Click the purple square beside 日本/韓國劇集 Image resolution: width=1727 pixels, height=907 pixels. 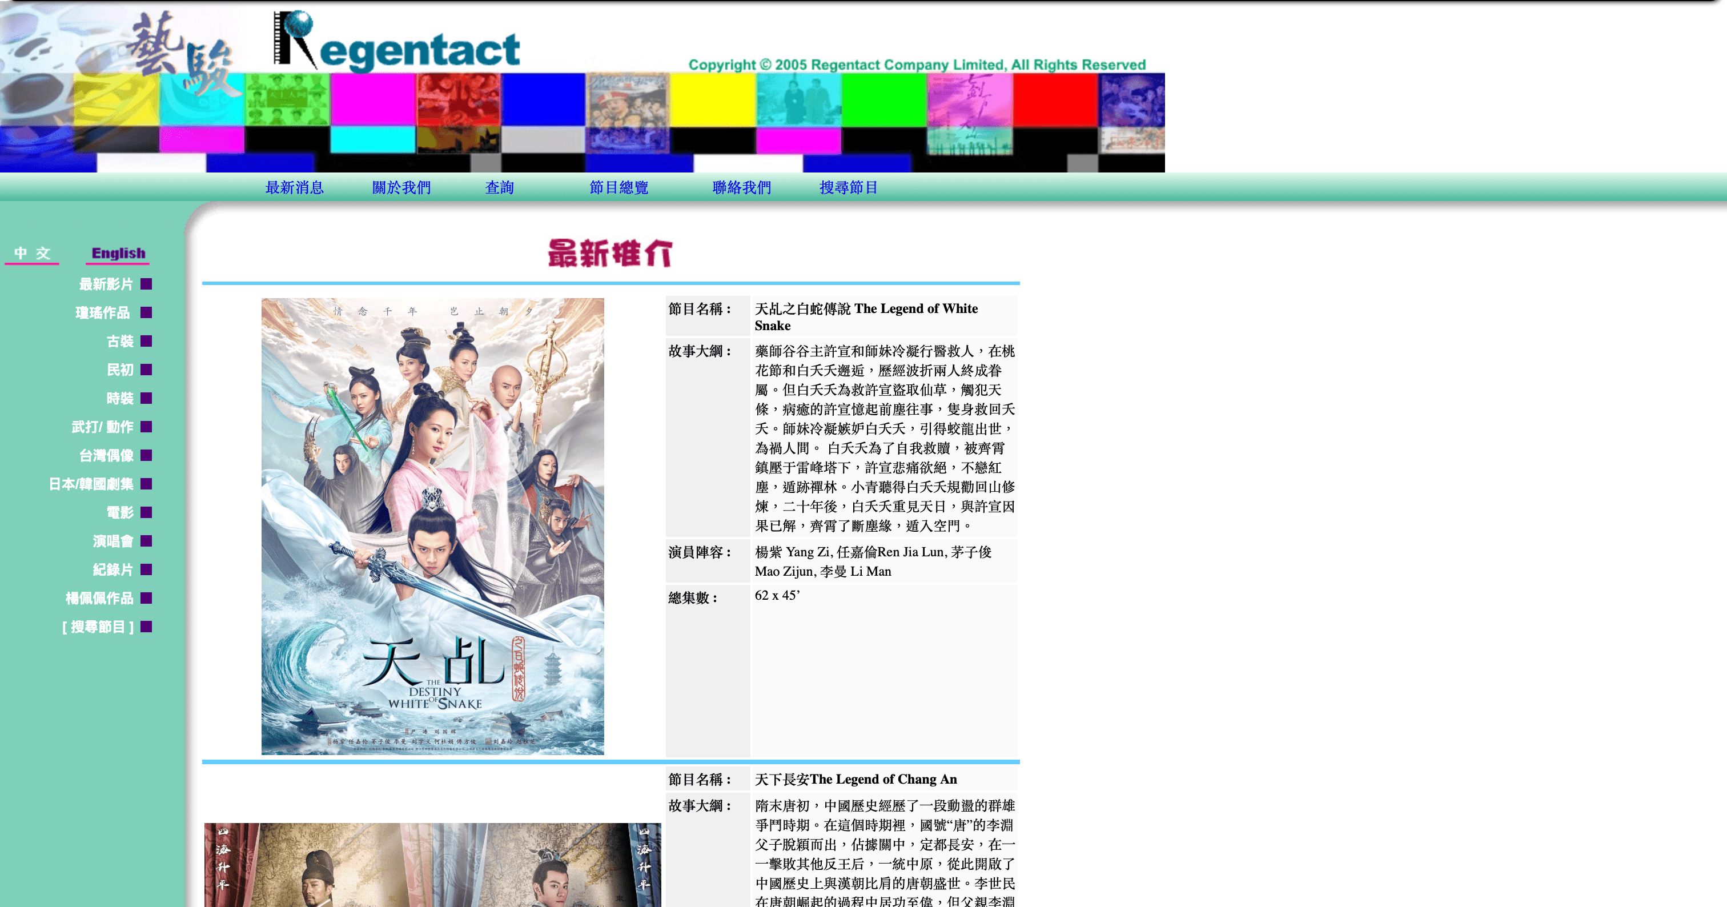[147, 483]
